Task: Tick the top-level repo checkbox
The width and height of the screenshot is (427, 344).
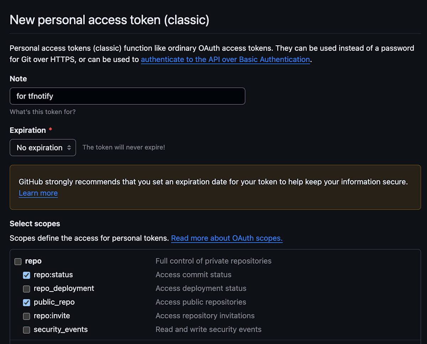Action: point(18,262)
